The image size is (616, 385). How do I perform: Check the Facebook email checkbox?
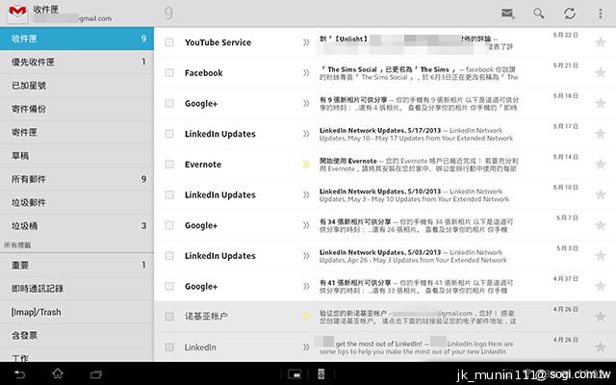tap(169, 73)
